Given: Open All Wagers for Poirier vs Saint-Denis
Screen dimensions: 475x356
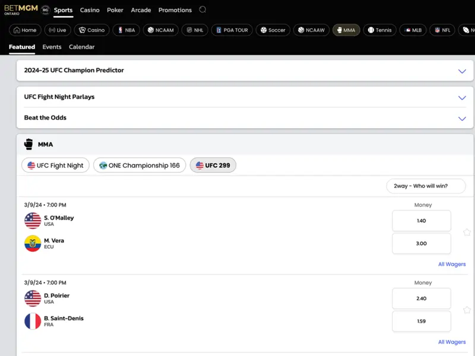Looking at the screenshot, I should point(451,342).
